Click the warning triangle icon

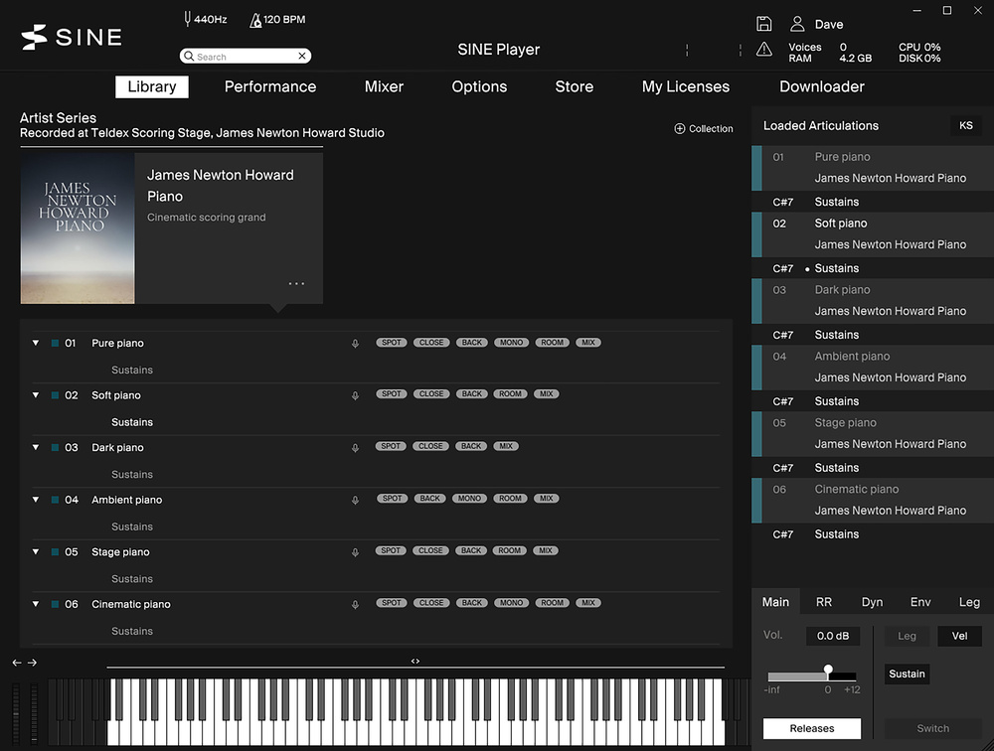[x=763, y=49]
